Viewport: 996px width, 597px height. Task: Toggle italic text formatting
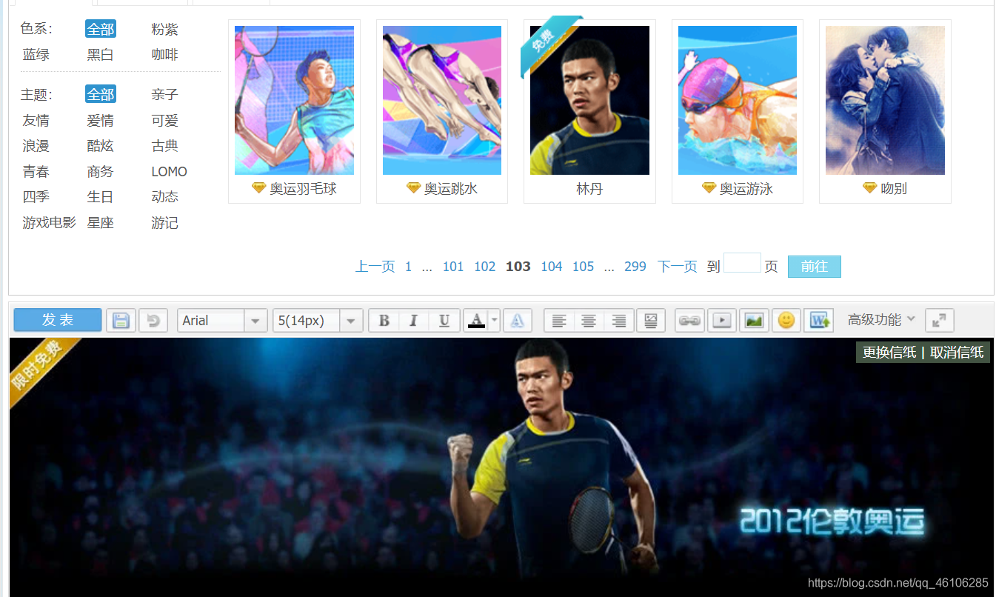coord(413,320)
